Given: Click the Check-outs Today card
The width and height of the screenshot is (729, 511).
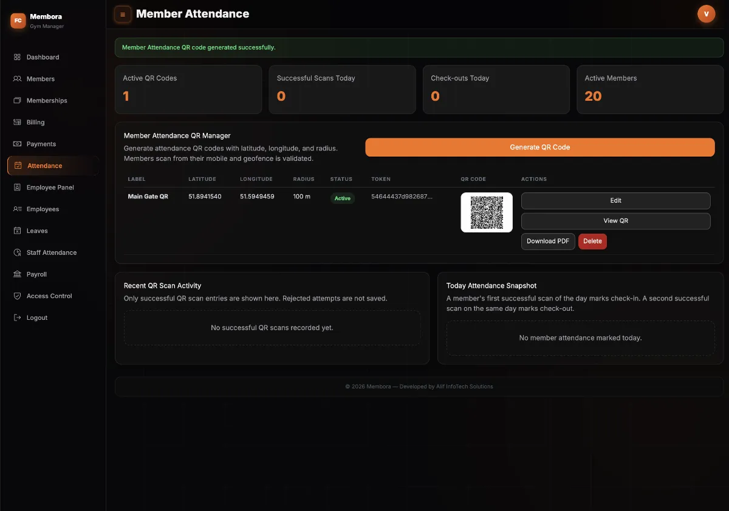Looking at the screenshot, I should coord(496,89).
